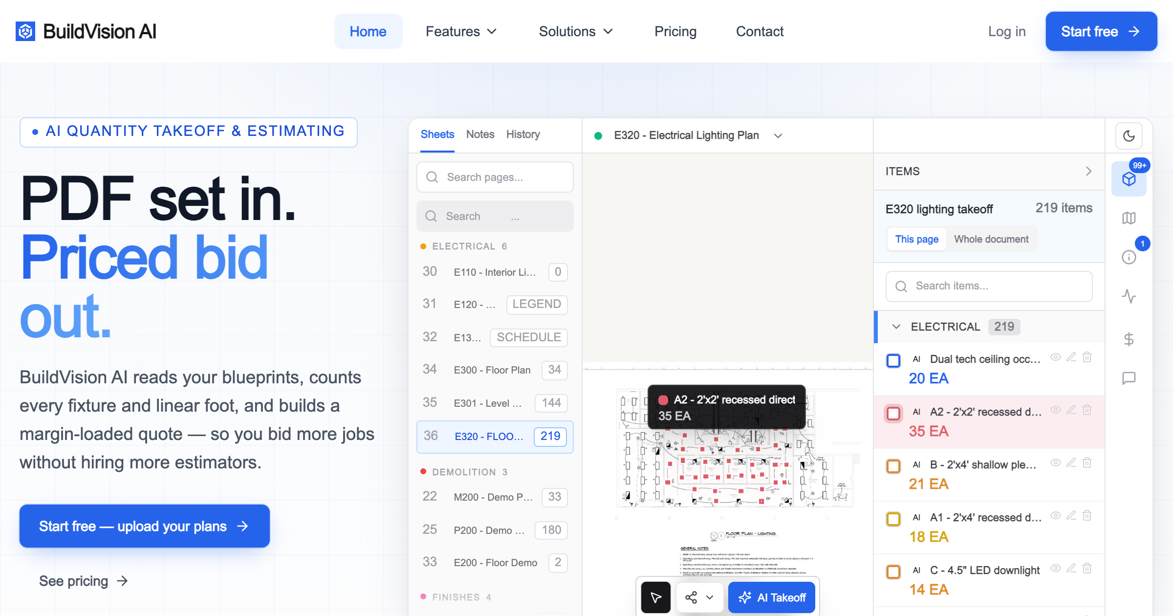Click the arrow icon beside See pricing
The image size is (1173, 616).
coord(122,581)
